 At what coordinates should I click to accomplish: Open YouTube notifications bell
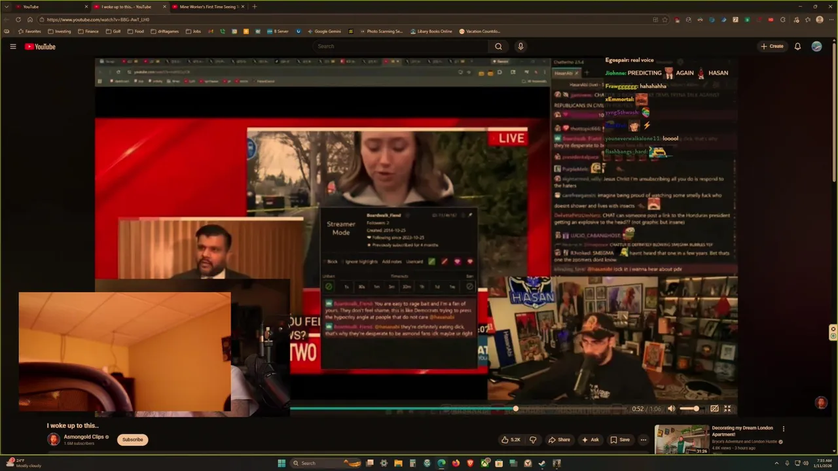(797, 46)
